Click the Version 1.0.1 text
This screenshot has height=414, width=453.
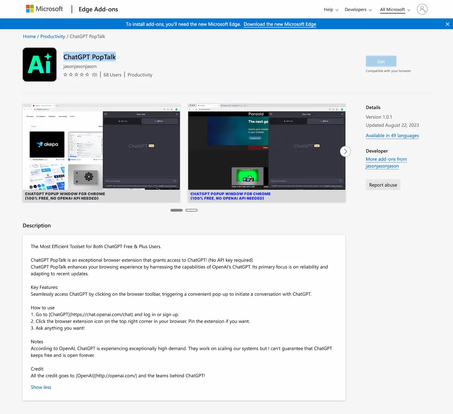[379, 117]
